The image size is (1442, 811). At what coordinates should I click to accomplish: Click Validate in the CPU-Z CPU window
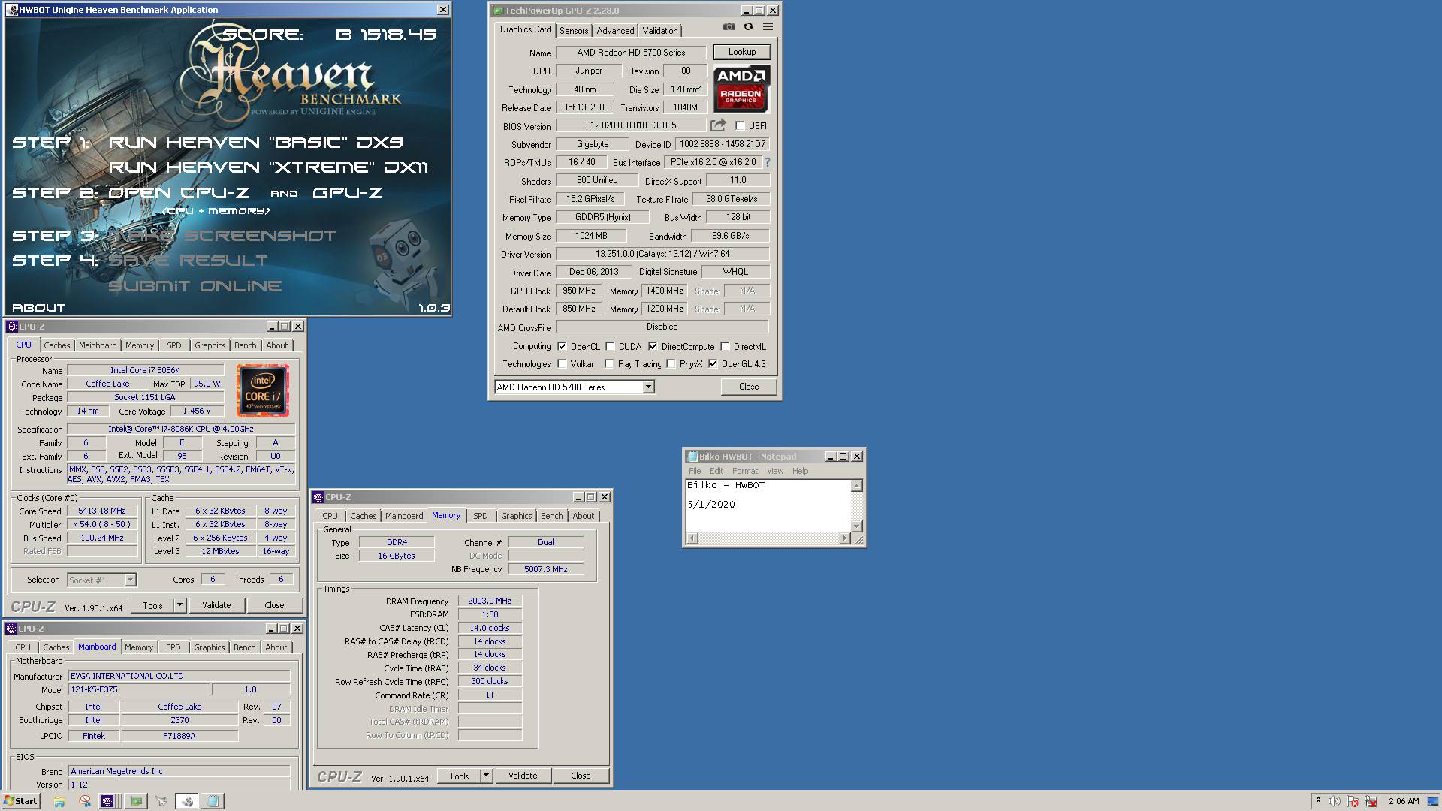(x=216, y=605)
